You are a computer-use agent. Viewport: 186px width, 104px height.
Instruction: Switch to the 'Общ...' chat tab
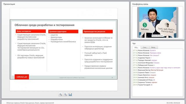coord(136,47)
